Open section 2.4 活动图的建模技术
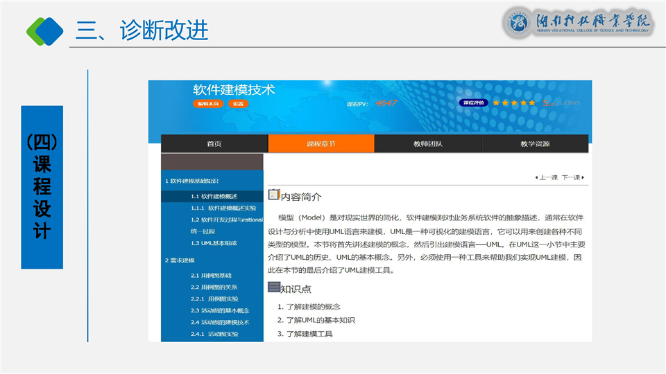 pyautogui.click(x=219, y=322)
